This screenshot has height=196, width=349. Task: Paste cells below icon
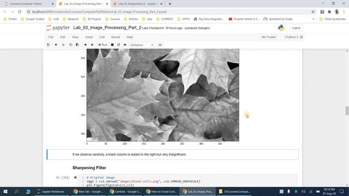tap(77, 45)
